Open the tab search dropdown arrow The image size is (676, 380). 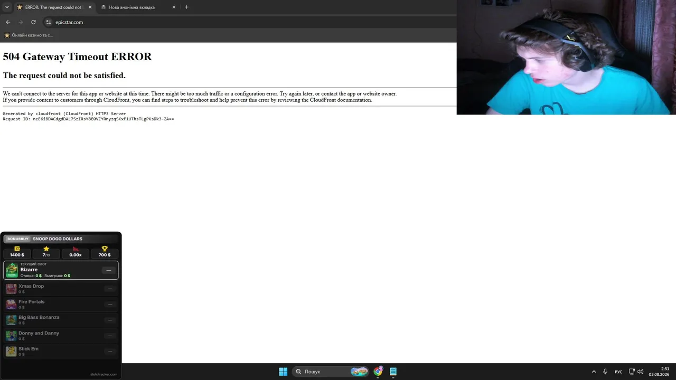pos(7,7)
